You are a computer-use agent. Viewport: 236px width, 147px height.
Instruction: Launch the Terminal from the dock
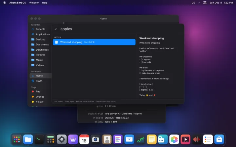coord(39,139)
